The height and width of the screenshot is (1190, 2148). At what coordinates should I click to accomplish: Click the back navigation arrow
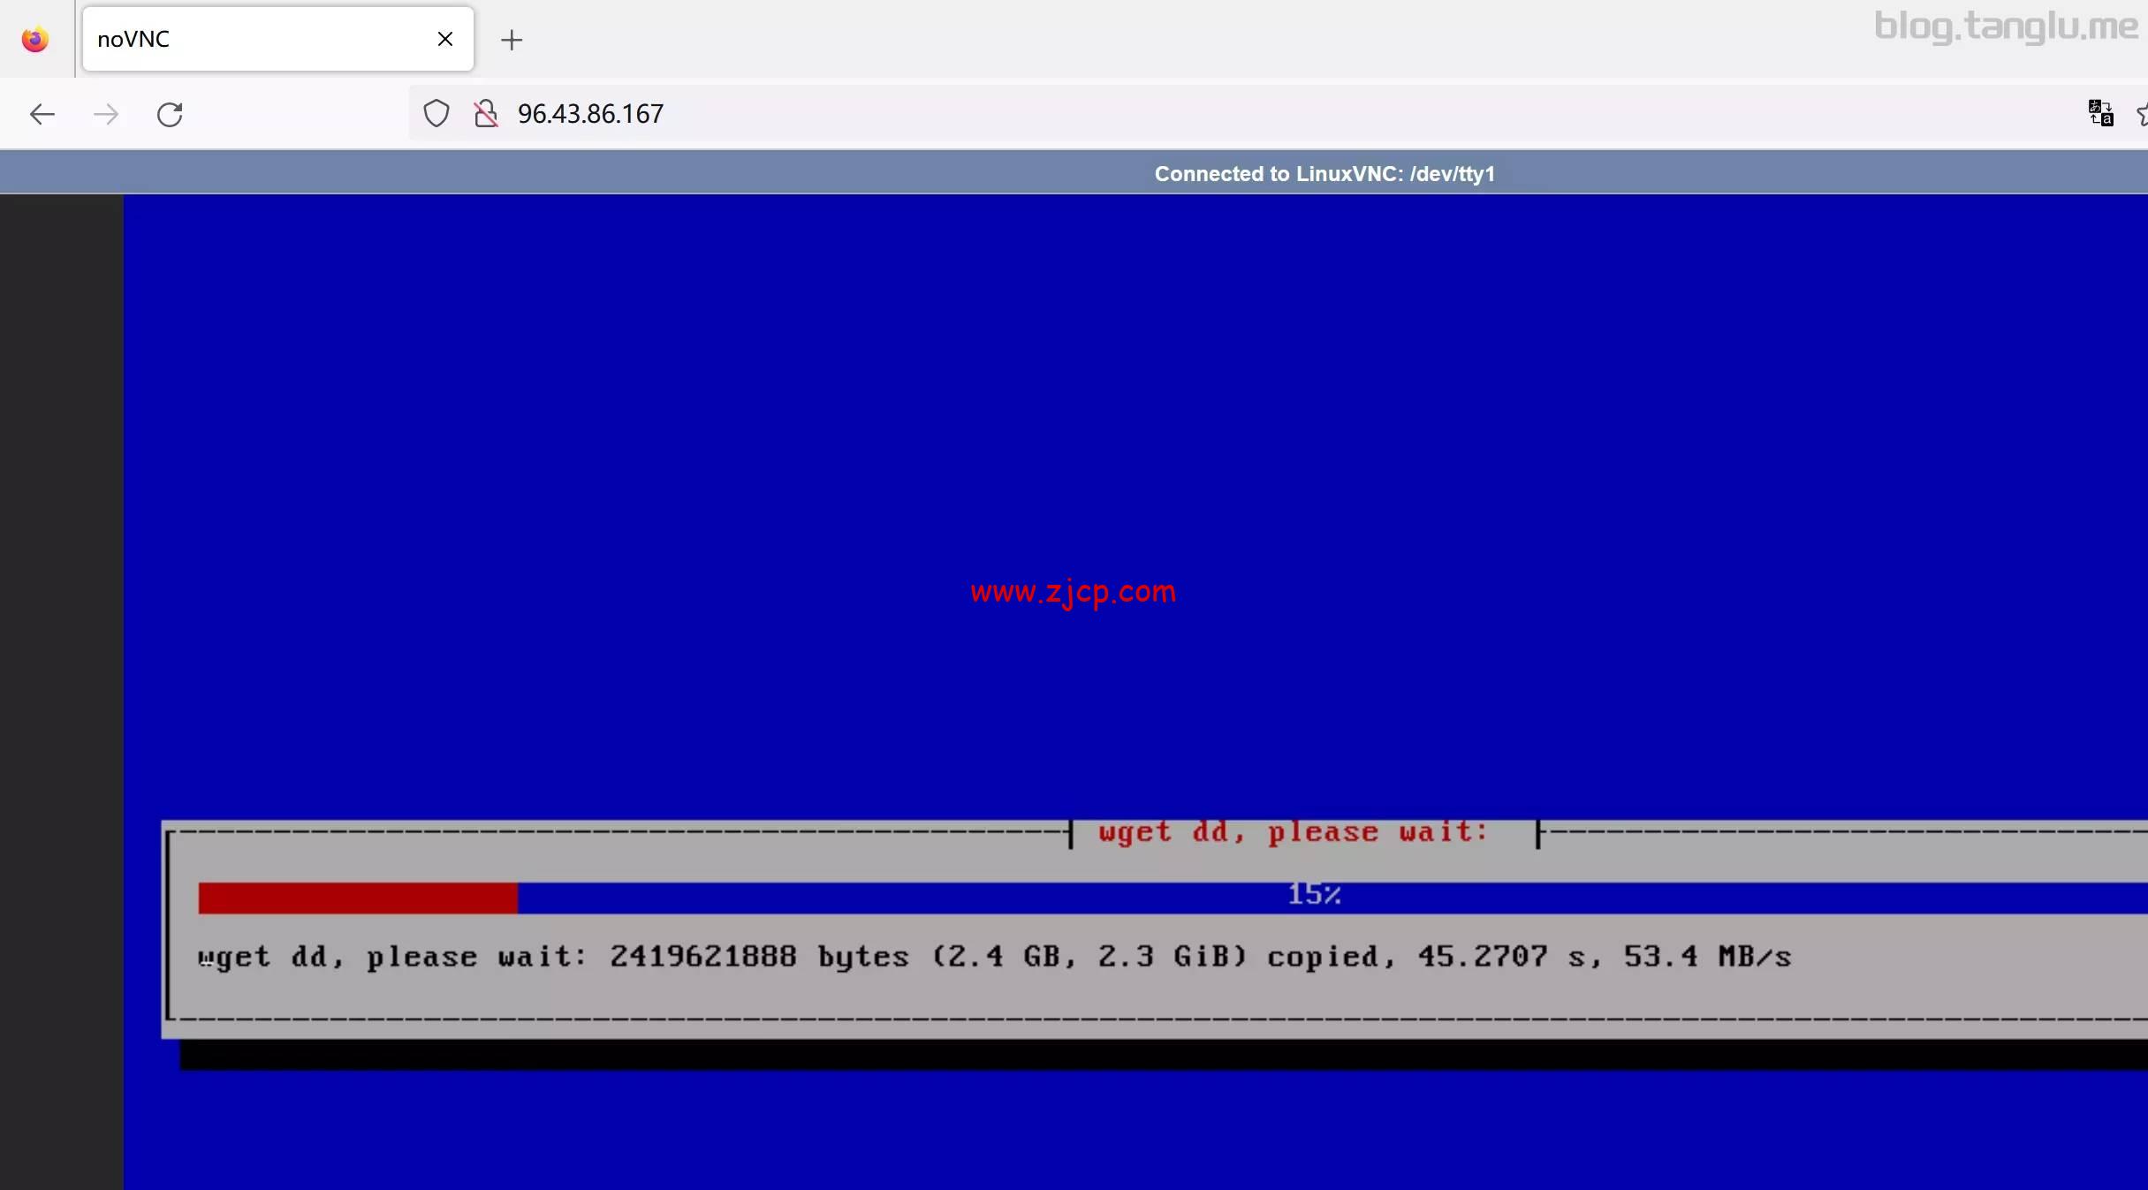[x=41, y=113]
